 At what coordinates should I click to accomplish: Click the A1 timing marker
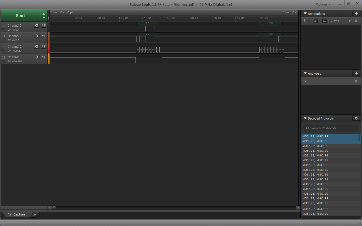coord(316,21)
